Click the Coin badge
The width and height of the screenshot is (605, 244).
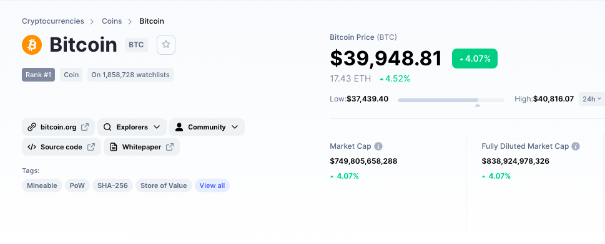coord(71,75)
